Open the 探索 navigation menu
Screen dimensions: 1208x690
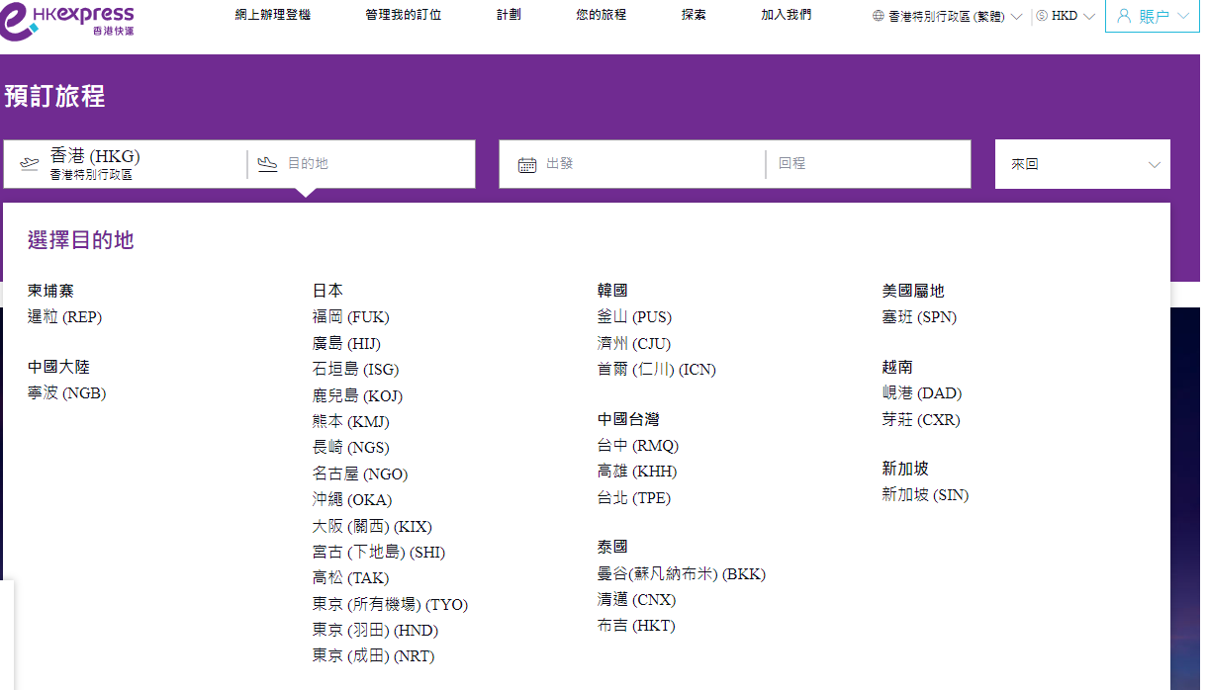click(x=693, y=15)
